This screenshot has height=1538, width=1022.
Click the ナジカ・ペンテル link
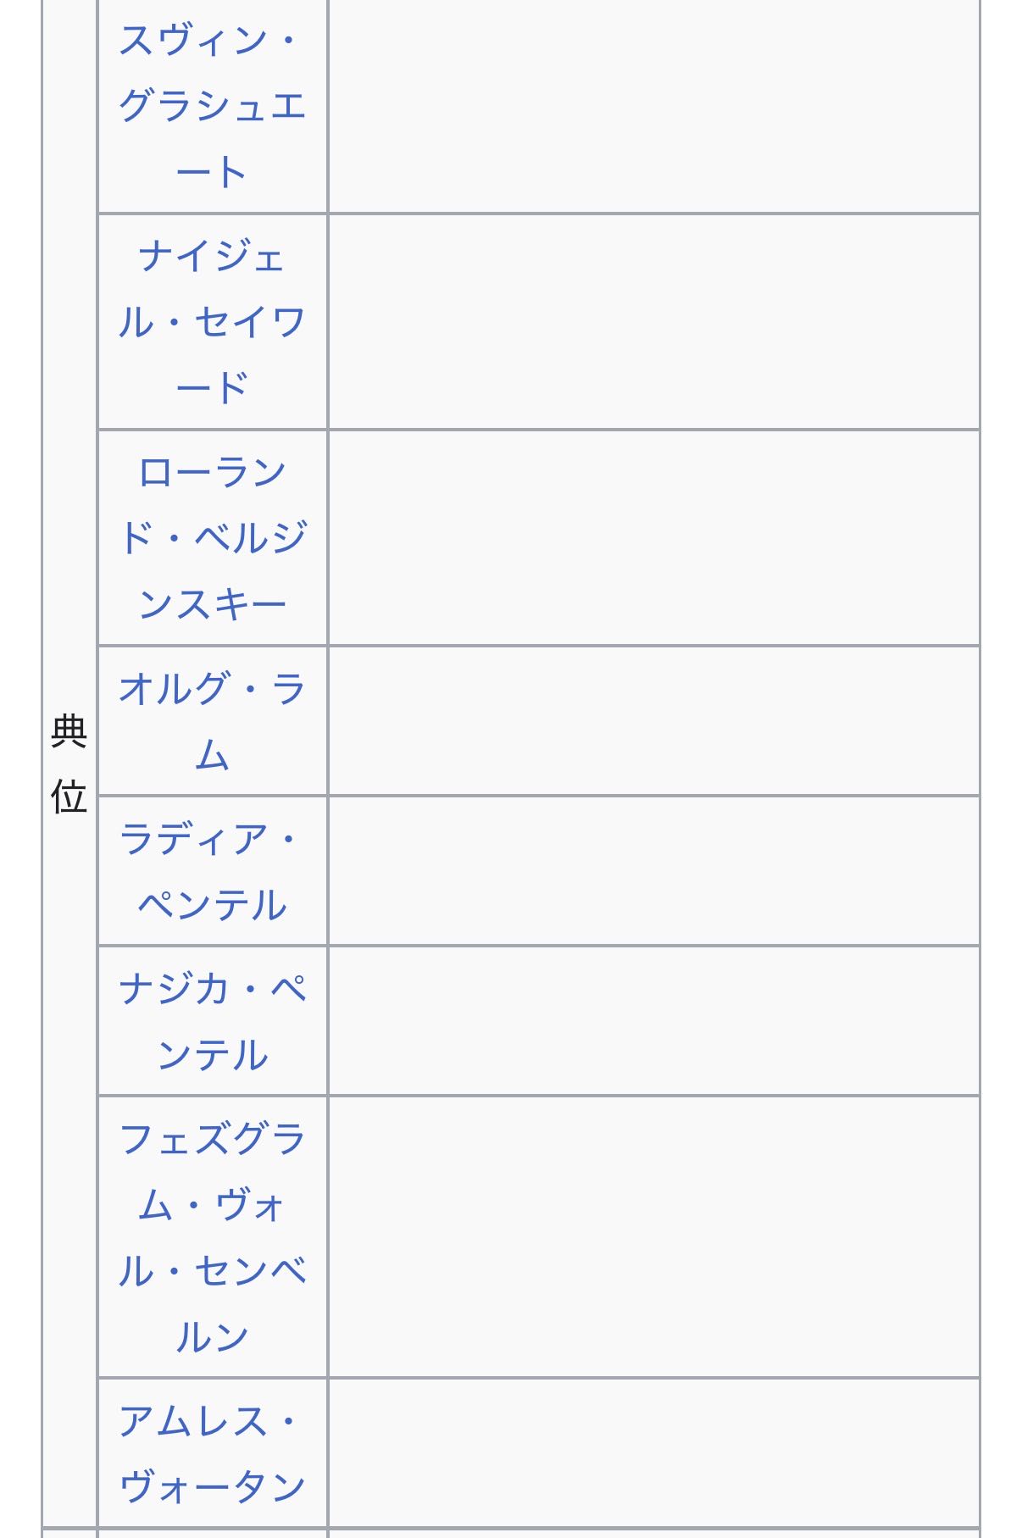click(x=212, y=1021)
